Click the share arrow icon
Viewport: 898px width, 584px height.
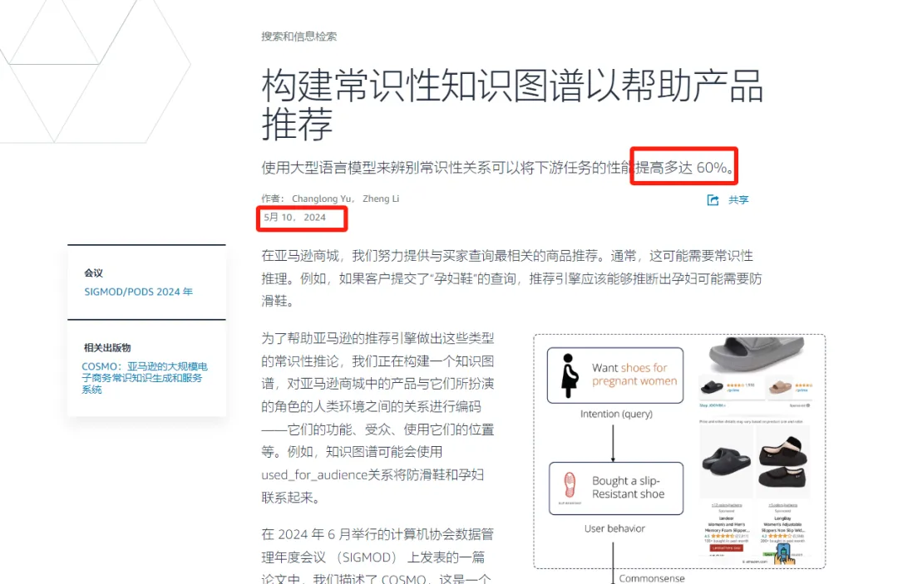[x=713, y=200]
